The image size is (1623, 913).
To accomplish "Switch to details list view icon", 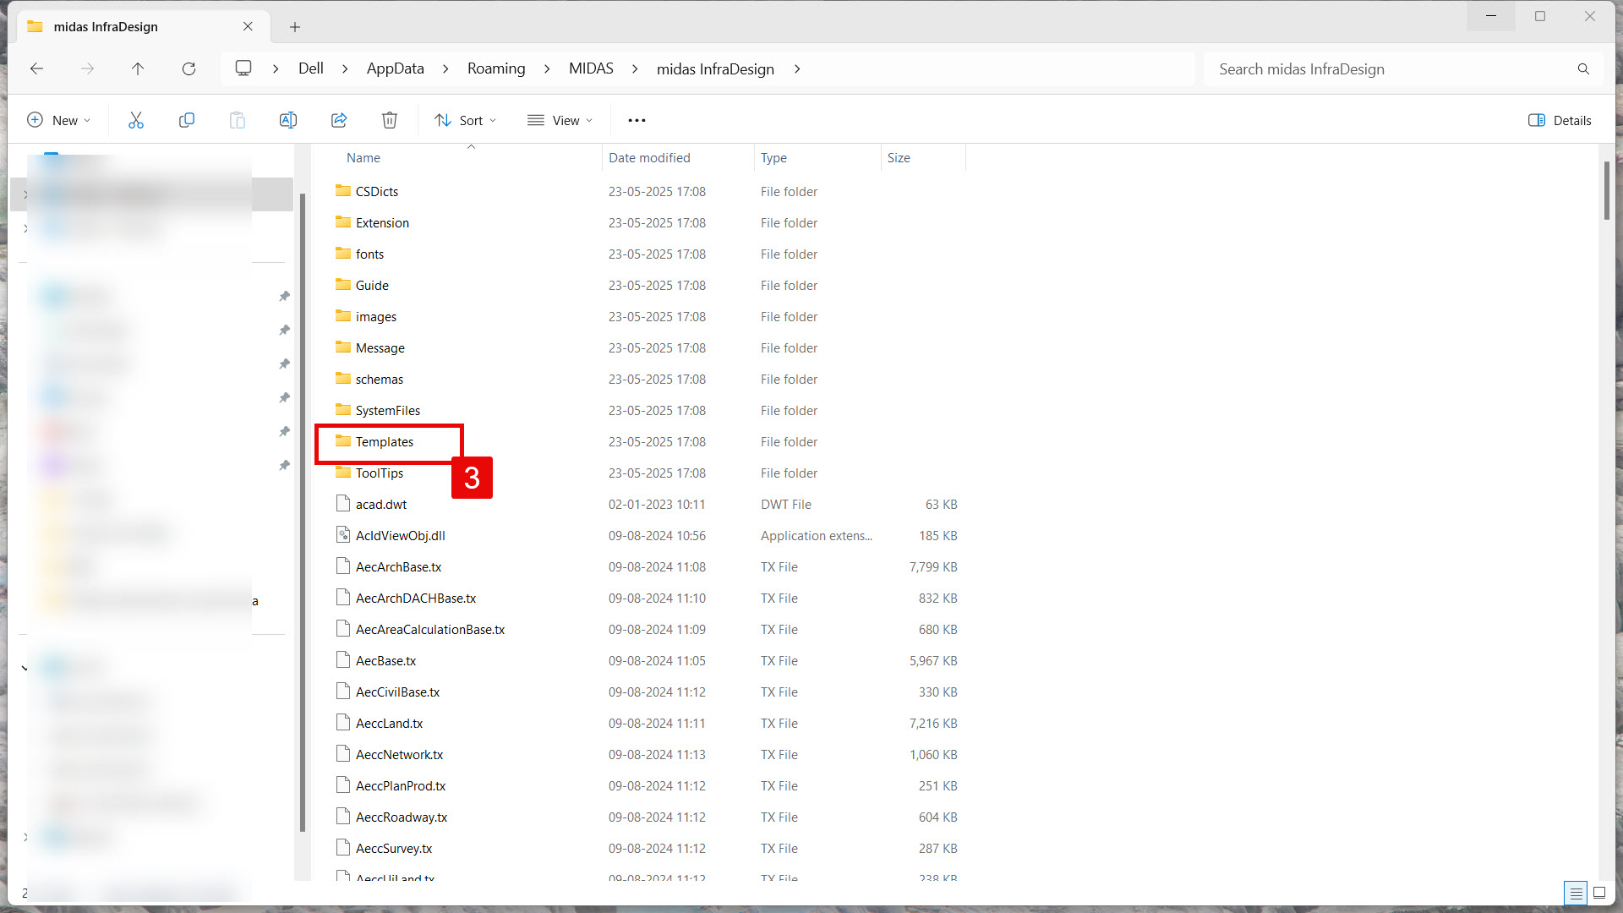I will [1576, 893].
